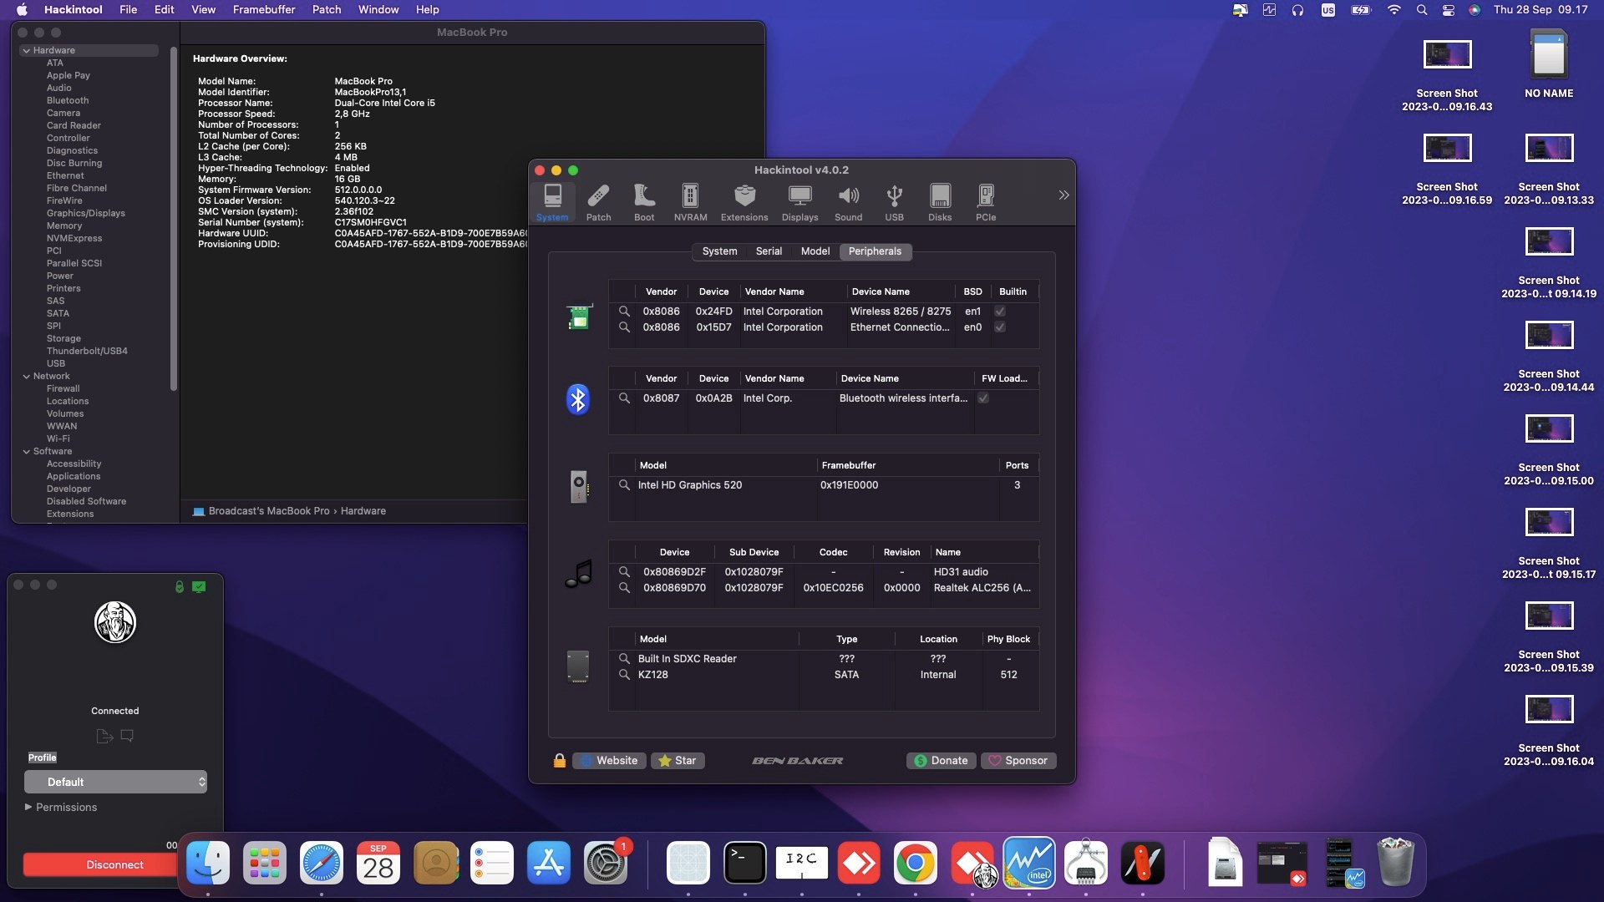
Task: Open Terminal from the Dock
Action: 744,864
